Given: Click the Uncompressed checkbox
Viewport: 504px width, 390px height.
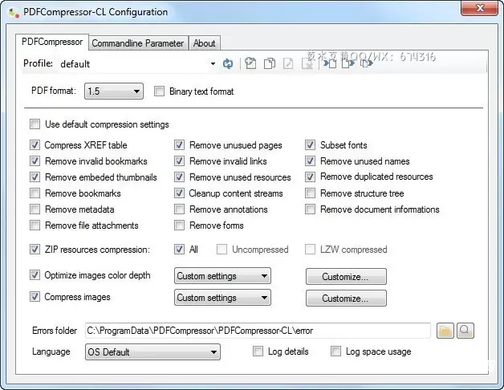Looking at the screenshot, I should [222, 250].
